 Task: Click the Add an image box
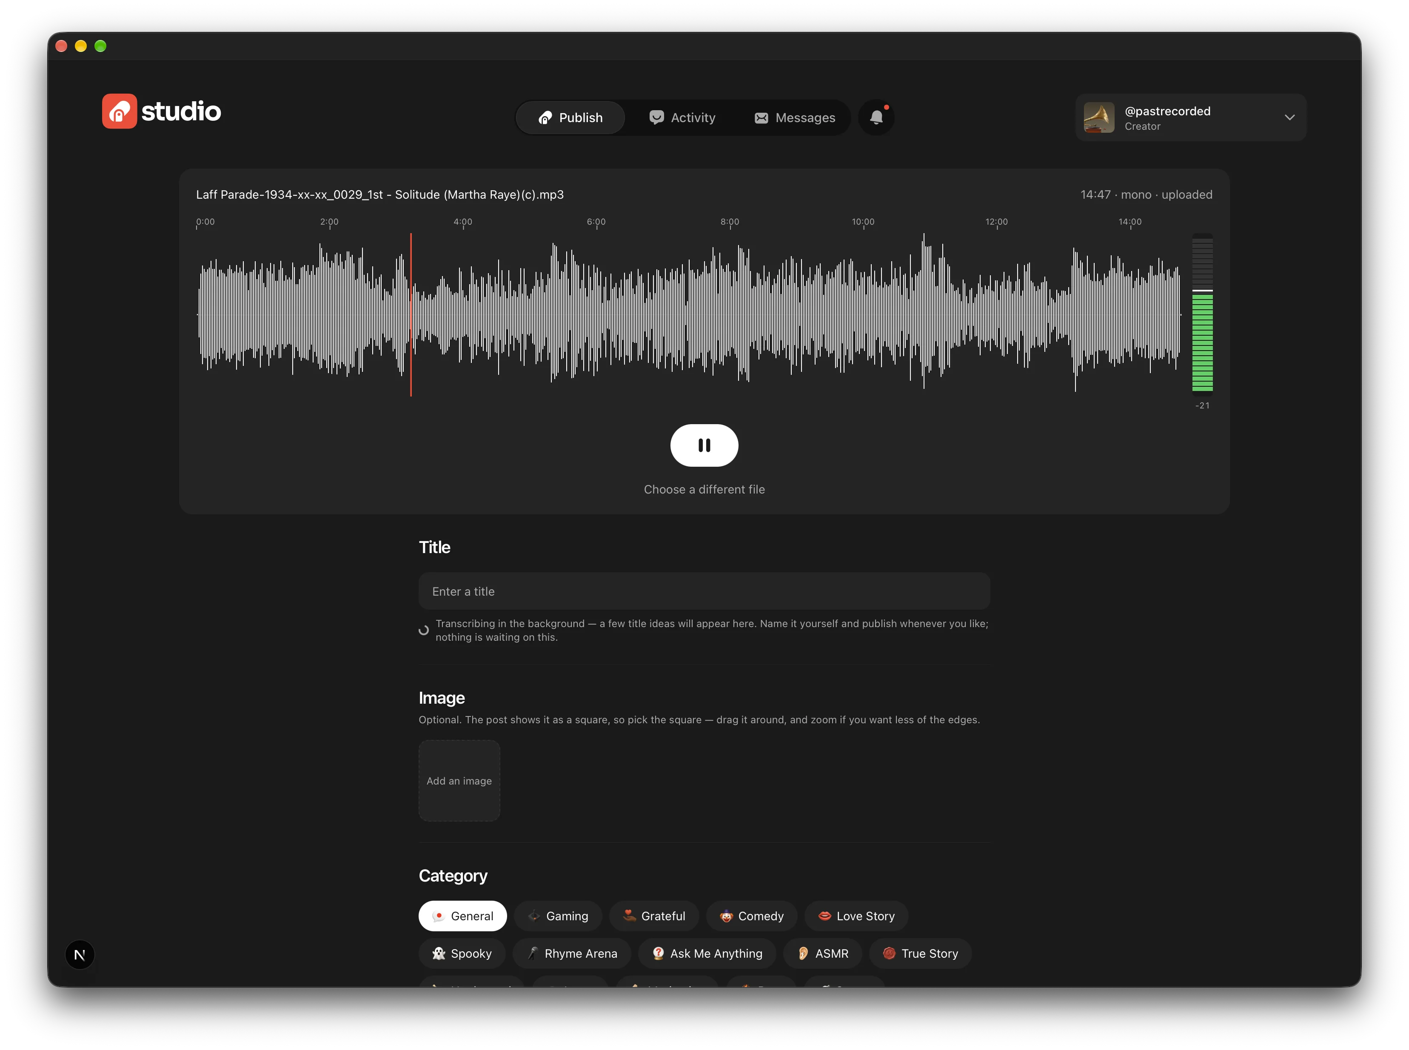[x=459, y=781]
